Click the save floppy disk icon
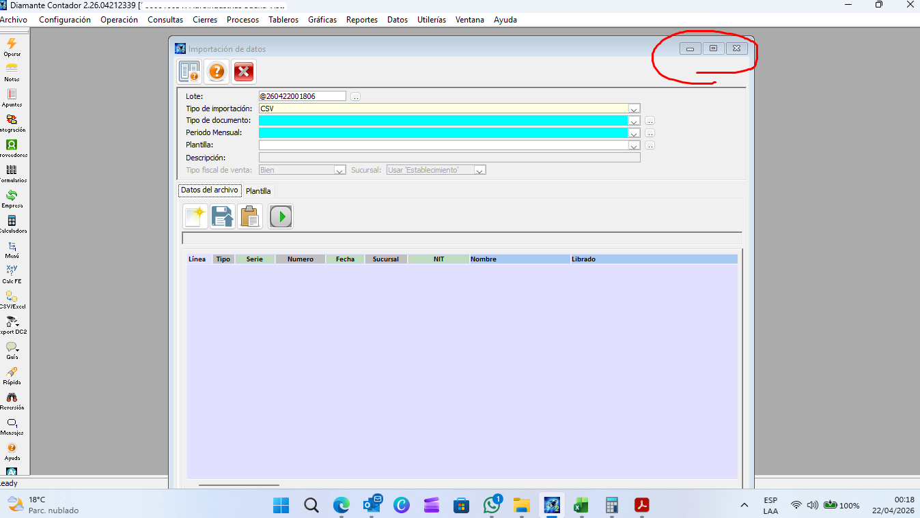The height and width of the screenshot is (518, 920). tap(223, 216)
